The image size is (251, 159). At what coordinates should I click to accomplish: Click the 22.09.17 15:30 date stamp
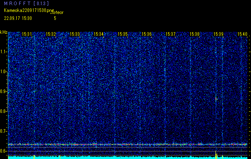[x=18, y=18]
